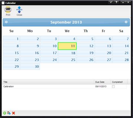Click the Close icon with the blue arrows
The width and height of the screenshot is (133, 118).
pyautogui.click(x=19, y=11)
